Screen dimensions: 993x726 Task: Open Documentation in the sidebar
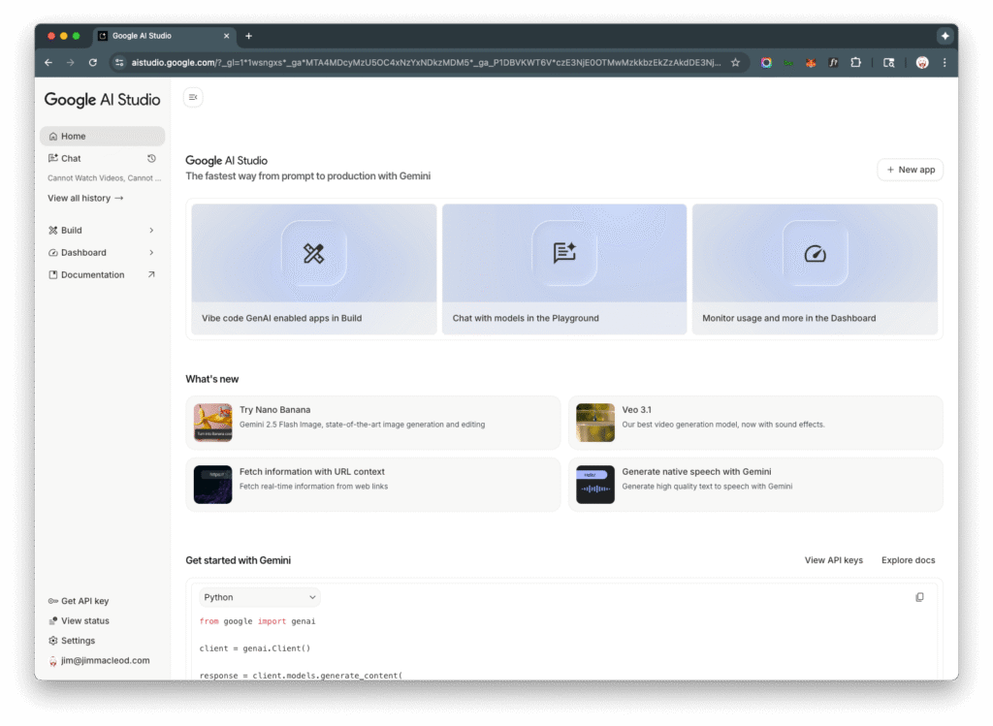point(92,275)
